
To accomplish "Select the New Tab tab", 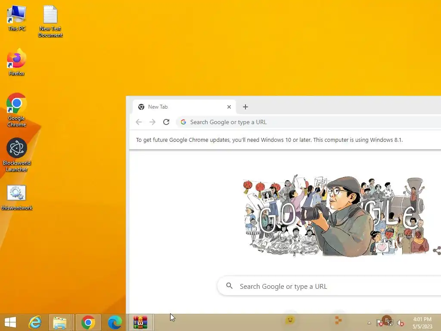I will [x=184, y=107].
